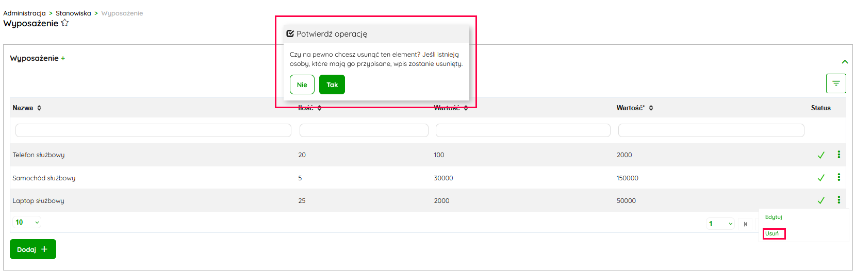The image size is (855, 271).
Task: Open the rows-per-page dropdown showing 10
Action: click(x=27, y=223)
